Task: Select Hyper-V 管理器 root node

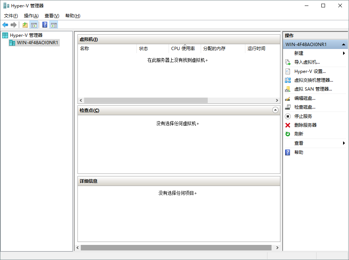Action: [26, 35]
